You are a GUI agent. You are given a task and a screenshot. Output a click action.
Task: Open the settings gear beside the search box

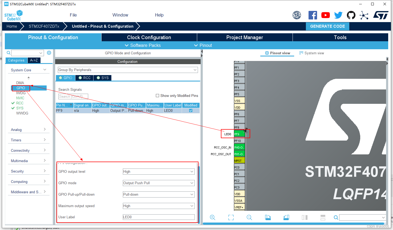coord(49,52)
